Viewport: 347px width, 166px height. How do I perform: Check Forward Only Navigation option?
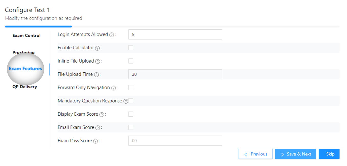[x=131, y=88]
